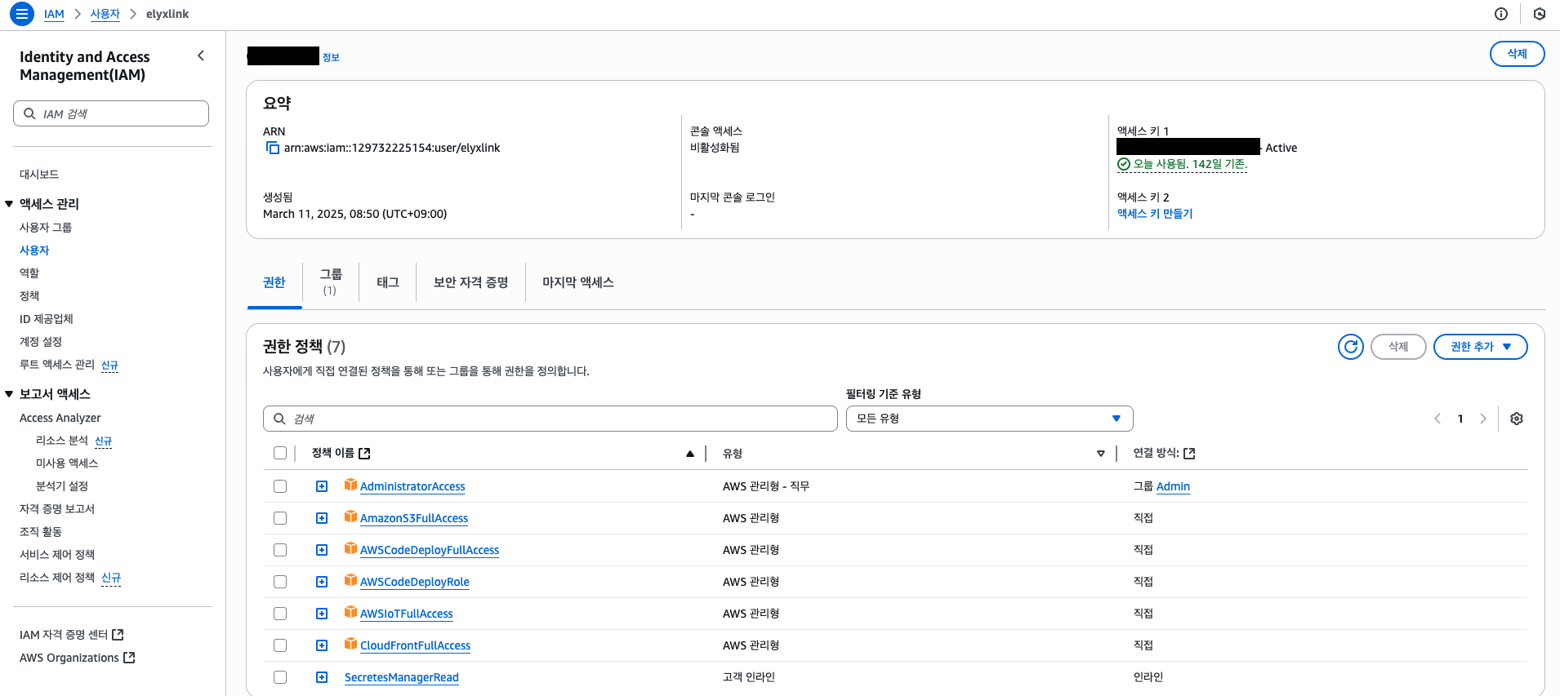Refresh the permission policies list
The width and height of the screenshot is (1560, 696).
1351,347
